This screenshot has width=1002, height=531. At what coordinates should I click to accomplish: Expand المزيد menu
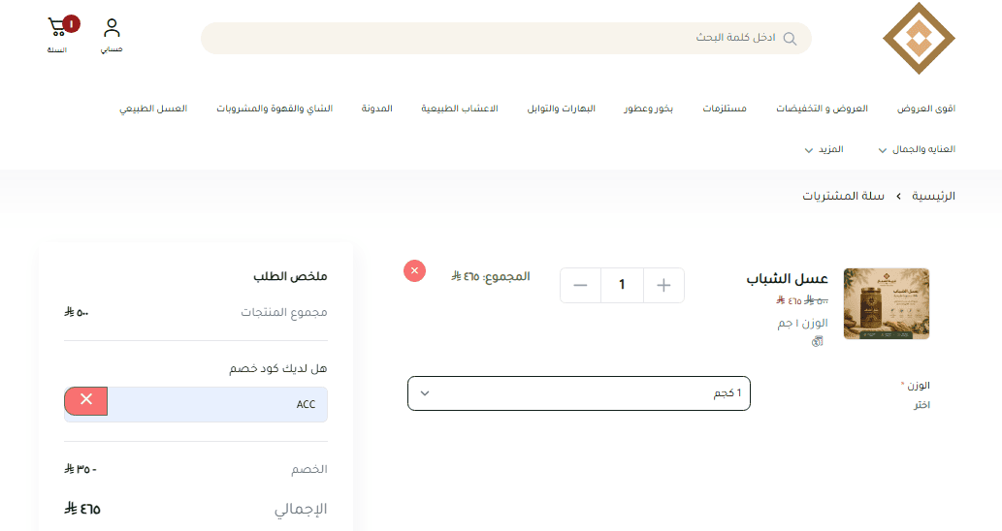point(824,149)
